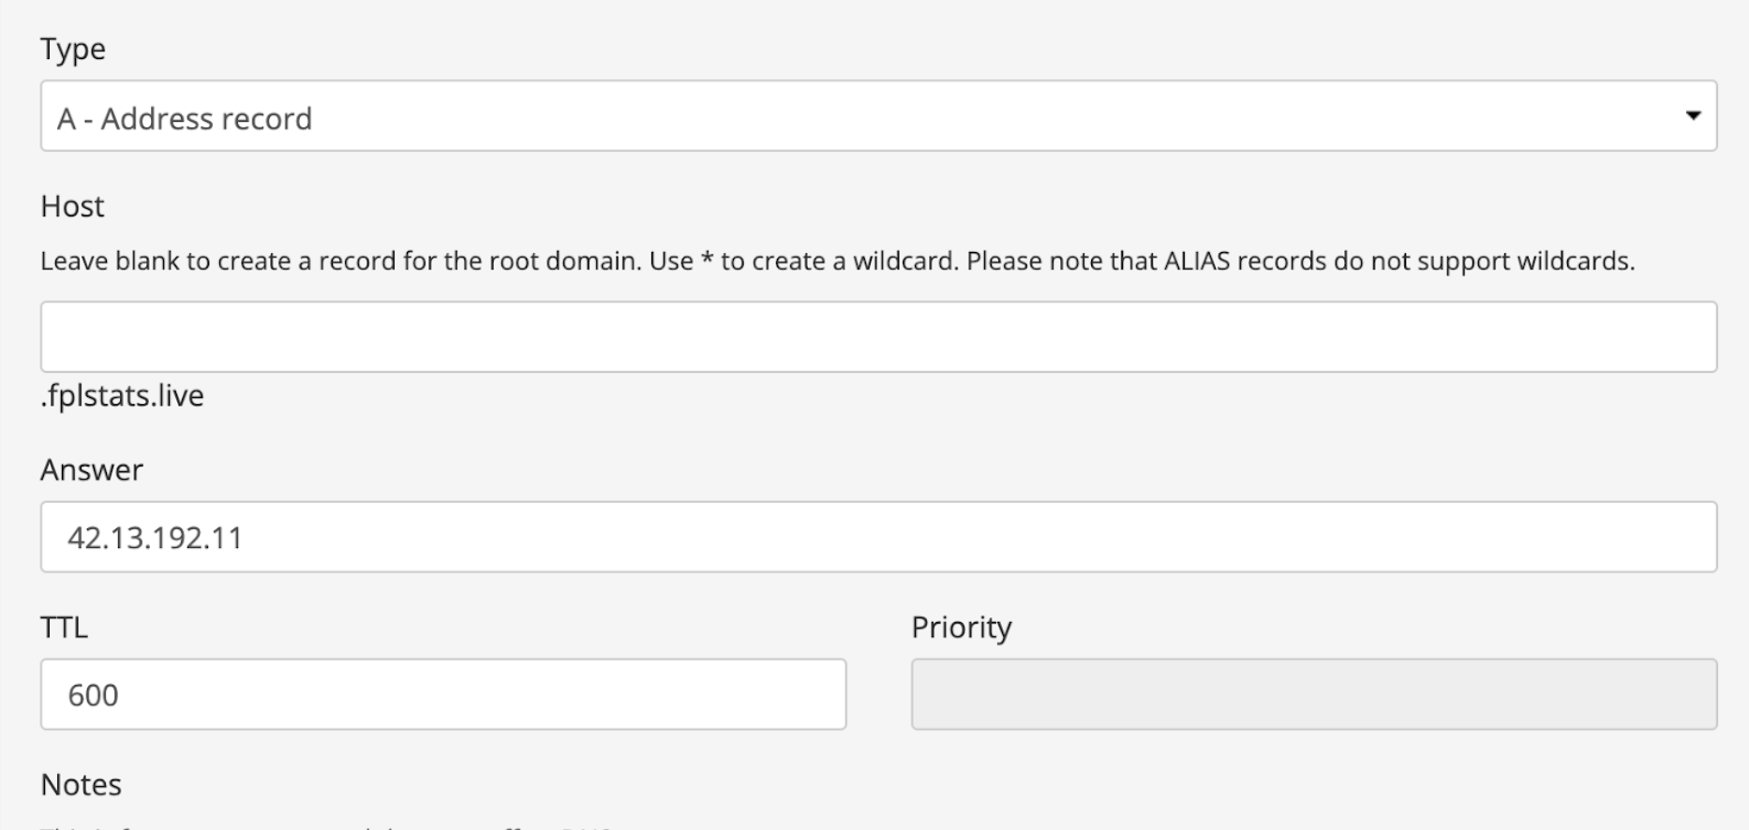
Task: Click the "Host" field label
Action: tap(72, 206)
